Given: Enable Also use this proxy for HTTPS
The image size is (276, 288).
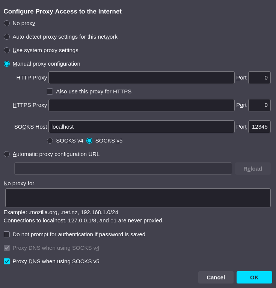Looking at the screenshot, I should [50, 91].
